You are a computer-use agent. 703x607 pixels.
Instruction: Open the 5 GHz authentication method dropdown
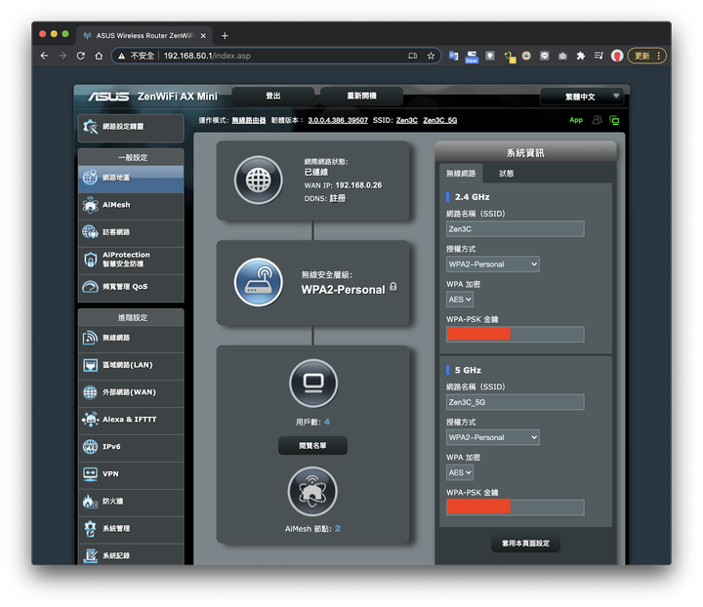tap(493, 437)
